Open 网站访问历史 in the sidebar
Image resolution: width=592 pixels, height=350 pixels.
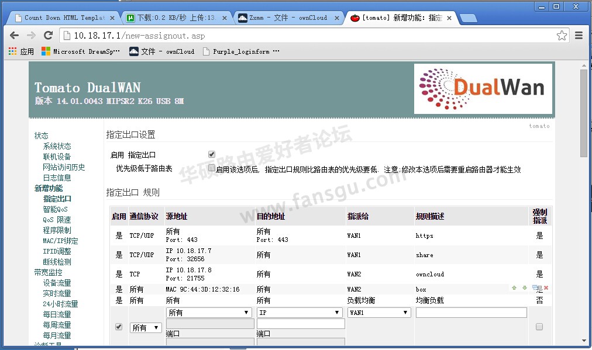pos(64,167)
